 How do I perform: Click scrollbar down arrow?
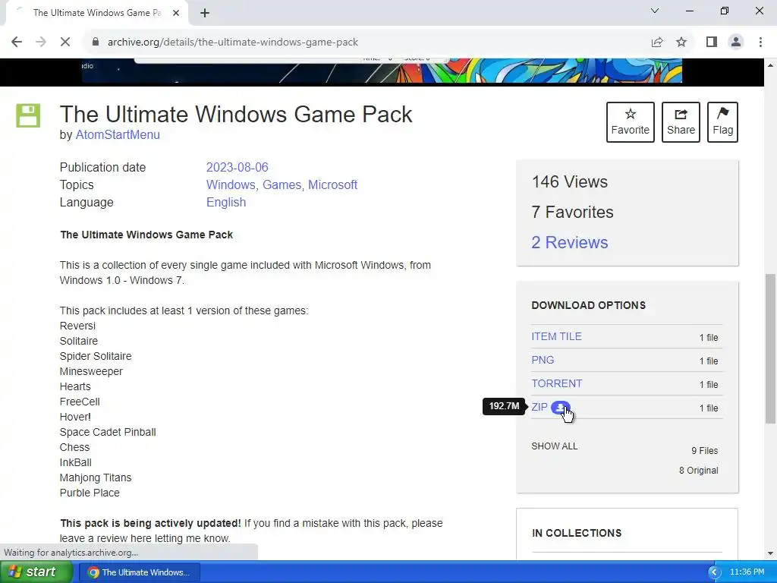[771, 553]
